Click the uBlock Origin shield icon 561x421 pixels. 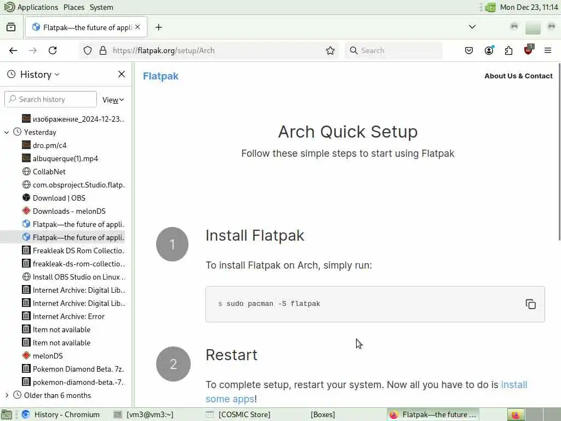pyautogui.click(x=528, y=50)
